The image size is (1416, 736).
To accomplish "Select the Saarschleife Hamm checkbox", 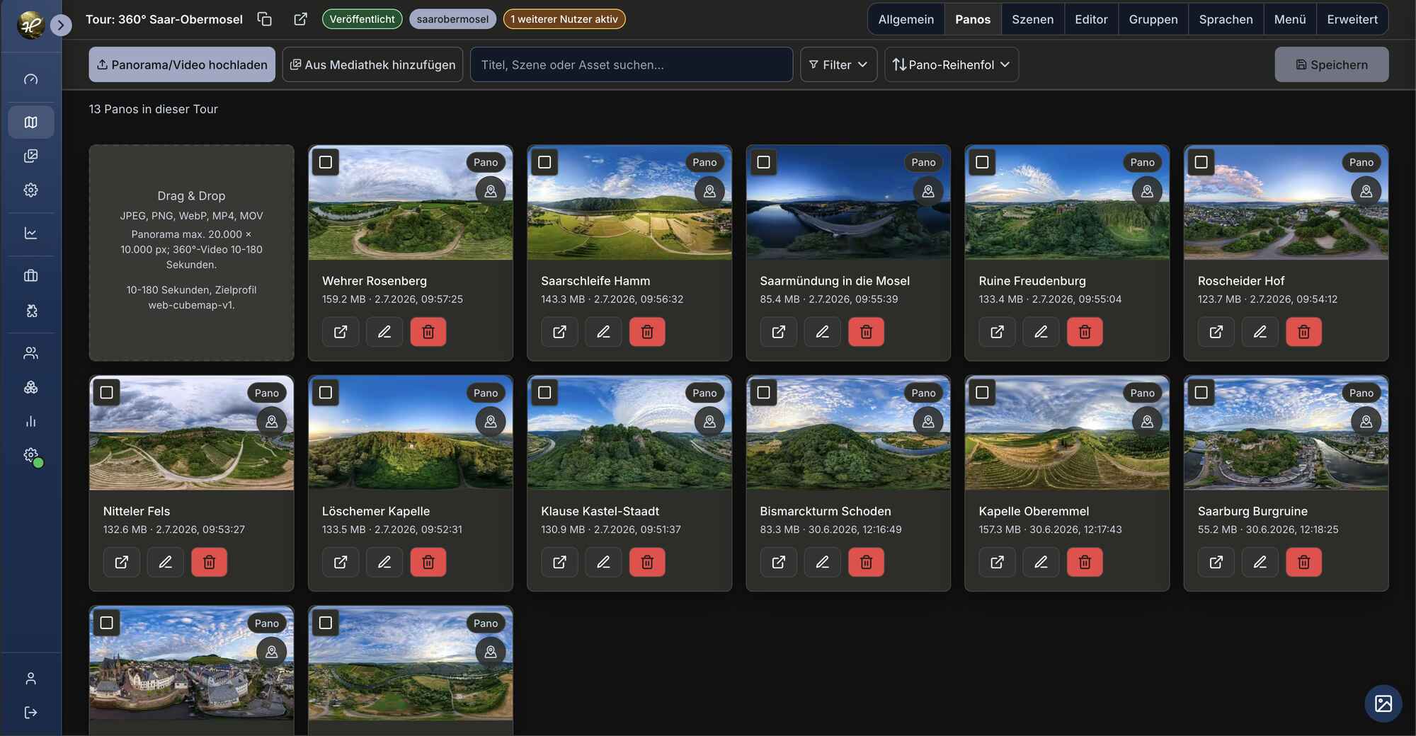I will 544,162.
